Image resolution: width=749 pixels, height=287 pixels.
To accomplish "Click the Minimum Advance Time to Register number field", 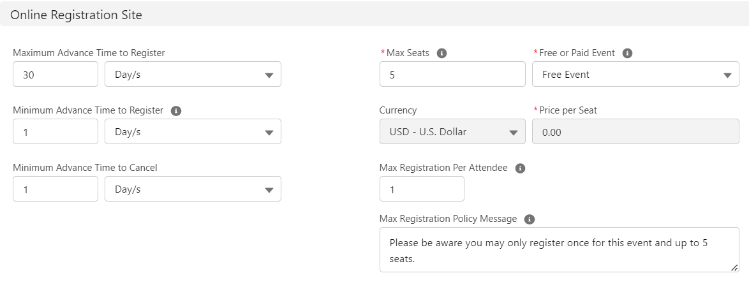I will pos(56,132).
